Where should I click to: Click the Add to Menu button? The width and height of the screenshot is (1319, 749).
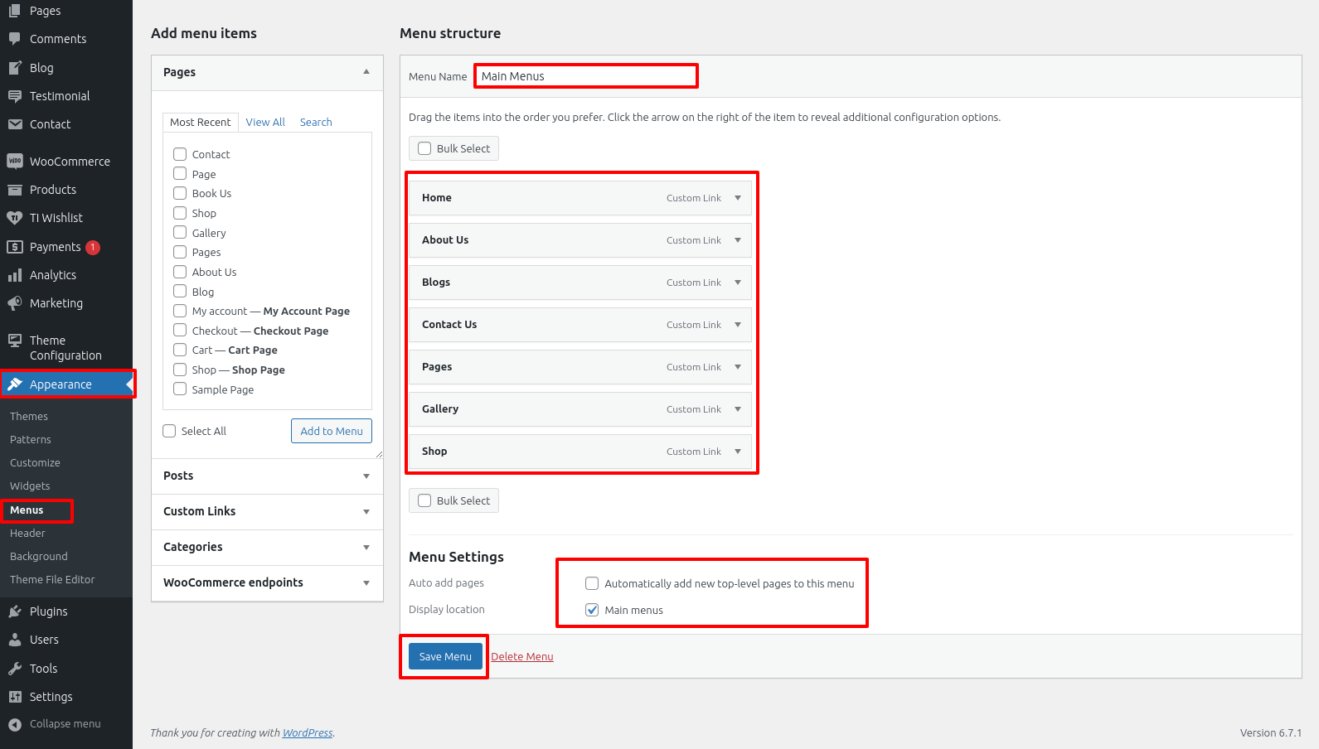(332, 431)
